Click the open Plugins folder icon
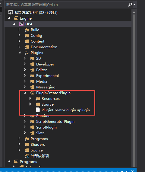This screenshot has height=172, width=145. 27,53
